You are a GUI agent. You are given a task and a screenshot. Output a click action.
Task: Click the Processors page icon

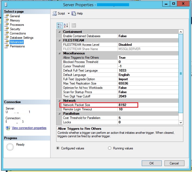6,25
